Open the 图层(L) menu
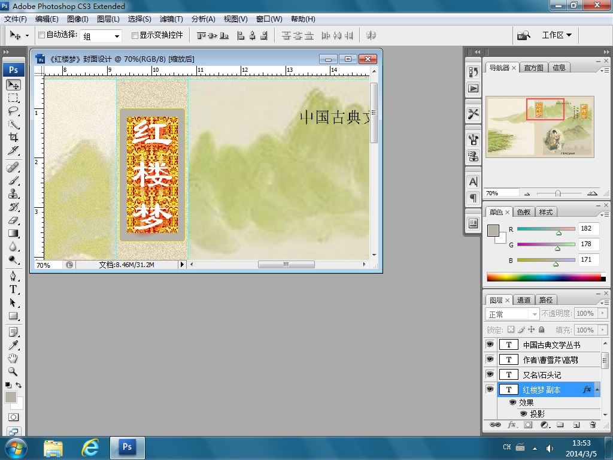The height and width of the screenshot is (460, 613). coord(108,19)
